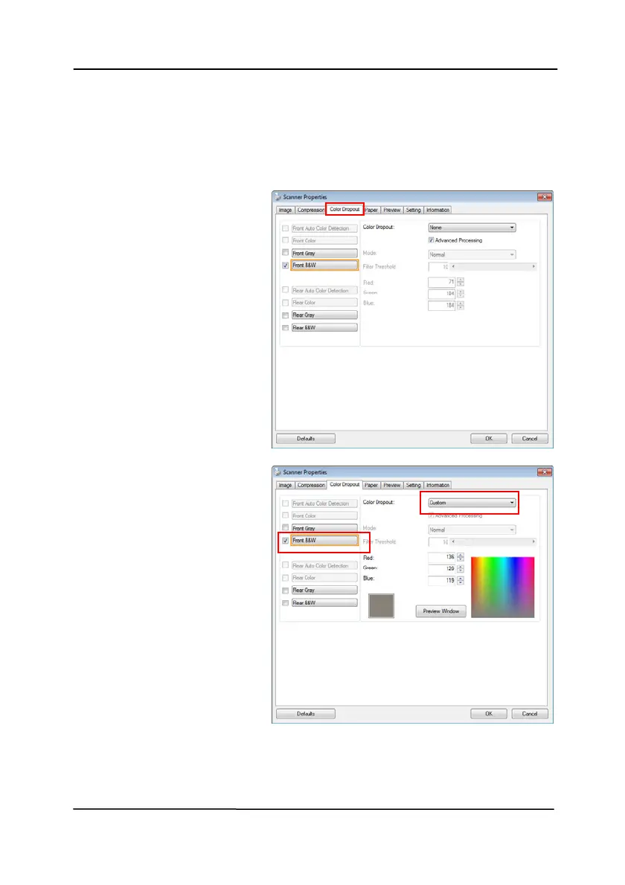Tick the Rear Gray checkbox in lower dialog
Image resolution: width=625 pixels, height=885 pixels.
point(285,590)
